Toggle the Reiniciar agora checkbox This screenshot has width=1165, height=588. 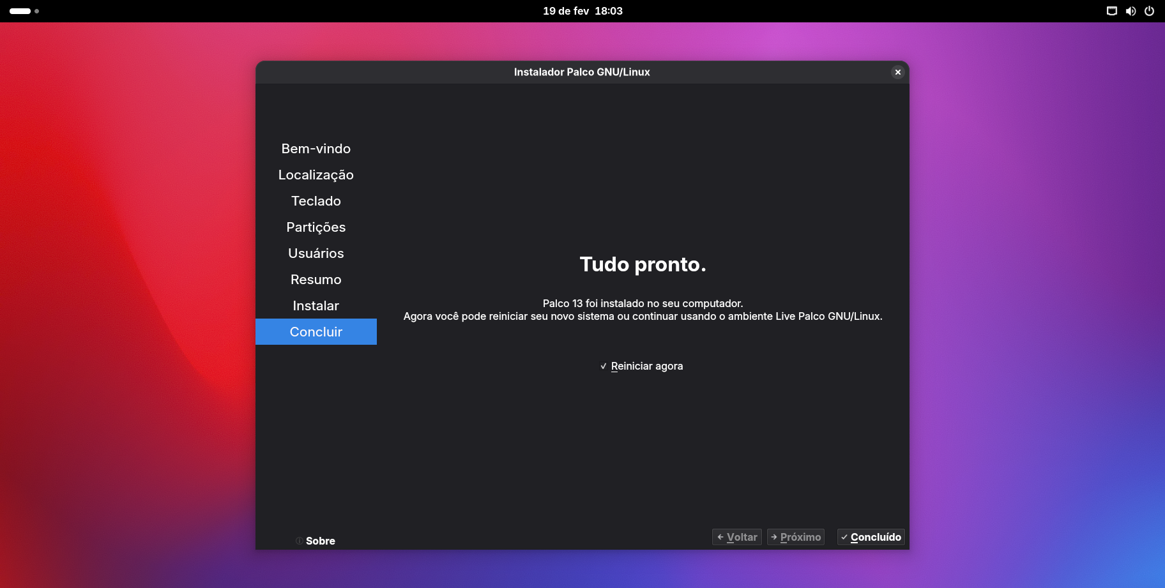(604, 366)
